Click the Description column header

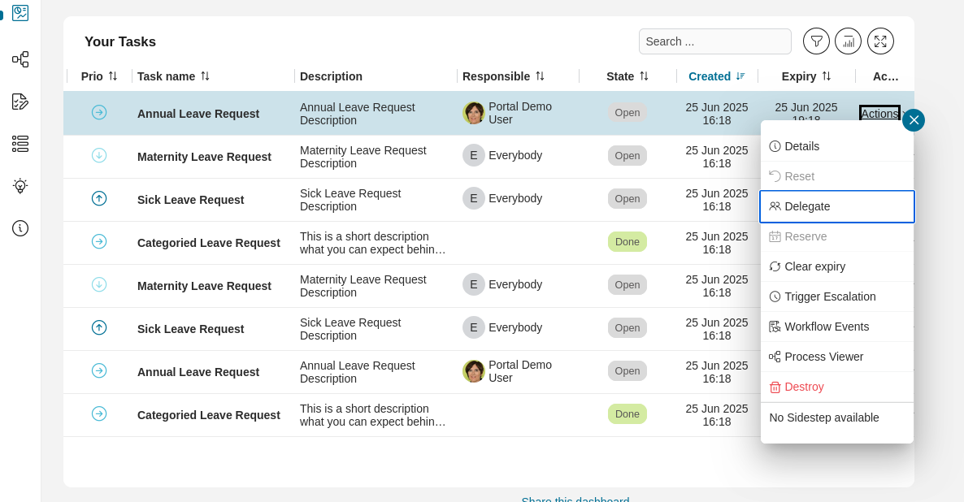tap(331, 76)
